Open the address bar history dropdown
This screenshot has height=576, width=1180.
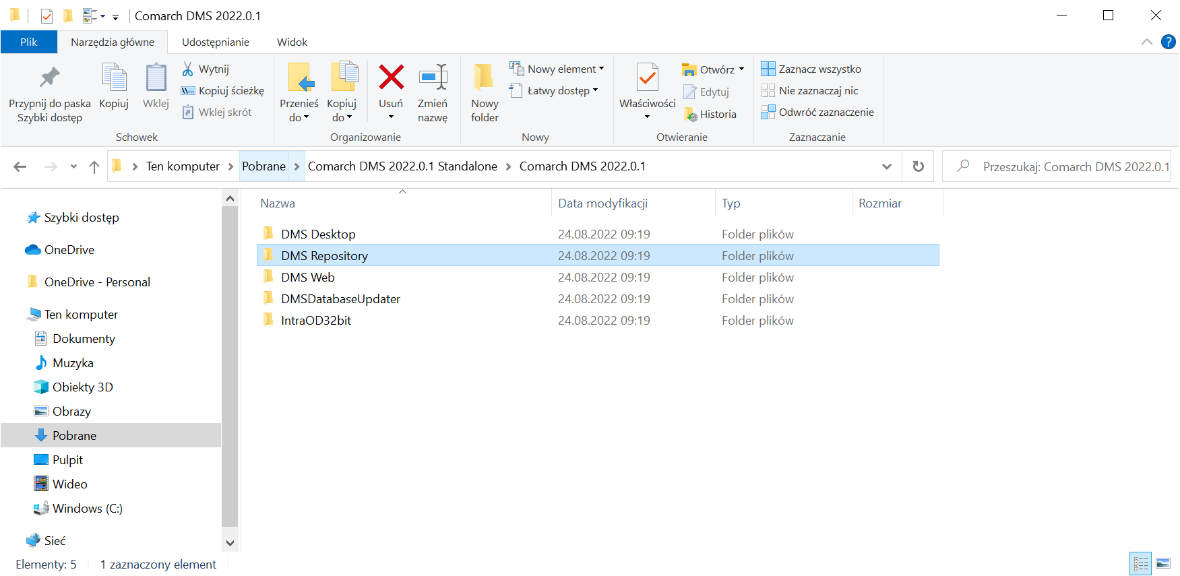(887, 166)
